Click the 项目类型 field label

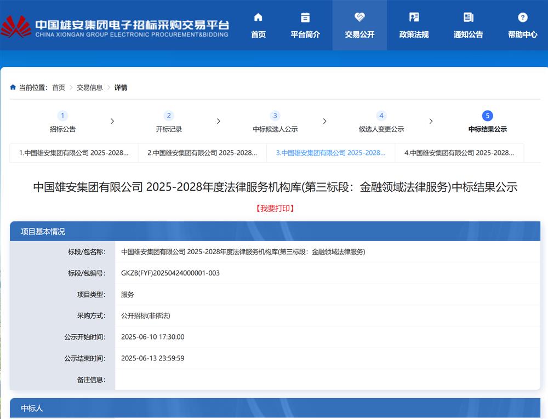91,294
